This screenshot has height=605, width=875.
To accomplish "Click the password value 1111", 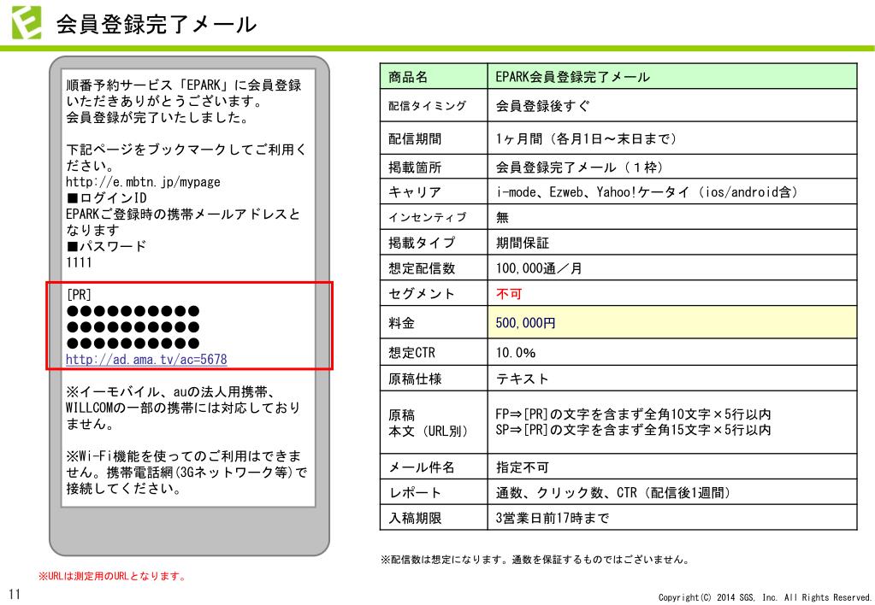I will coord(79,262).
